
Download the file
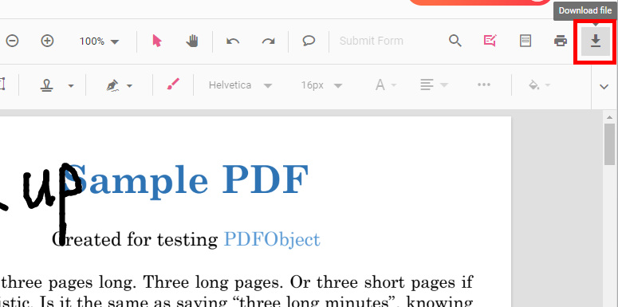[x=596, y=41]
